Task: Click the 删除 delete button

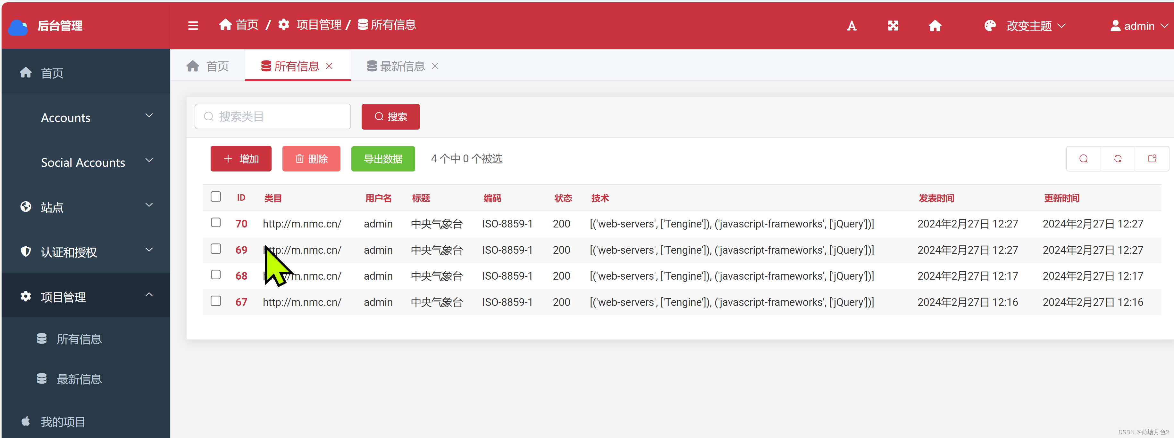Action: [x=310, y=158]
